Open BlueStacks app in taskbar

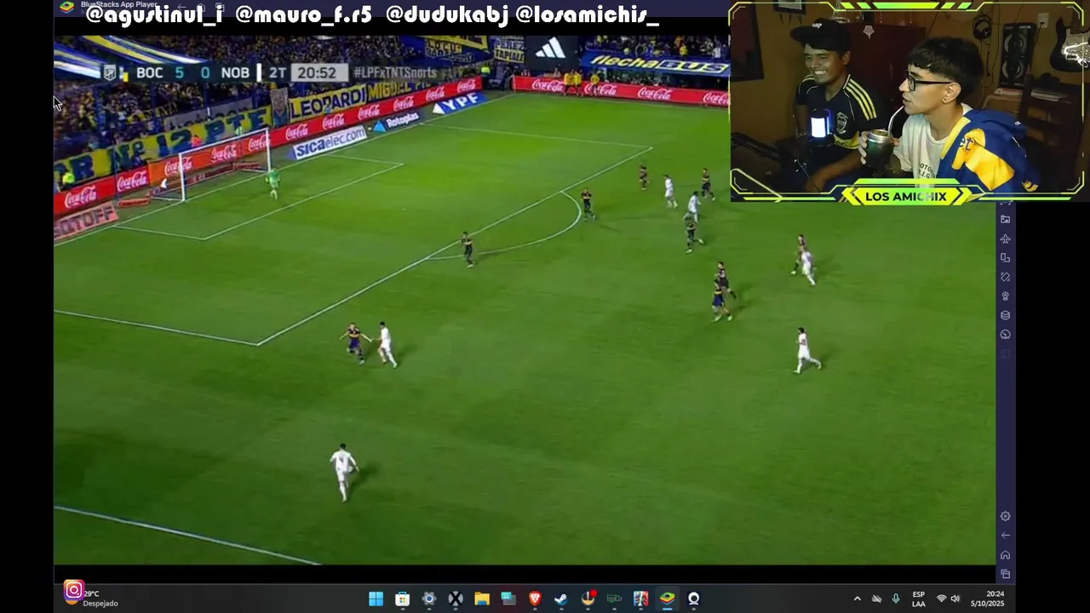(667, 599)
